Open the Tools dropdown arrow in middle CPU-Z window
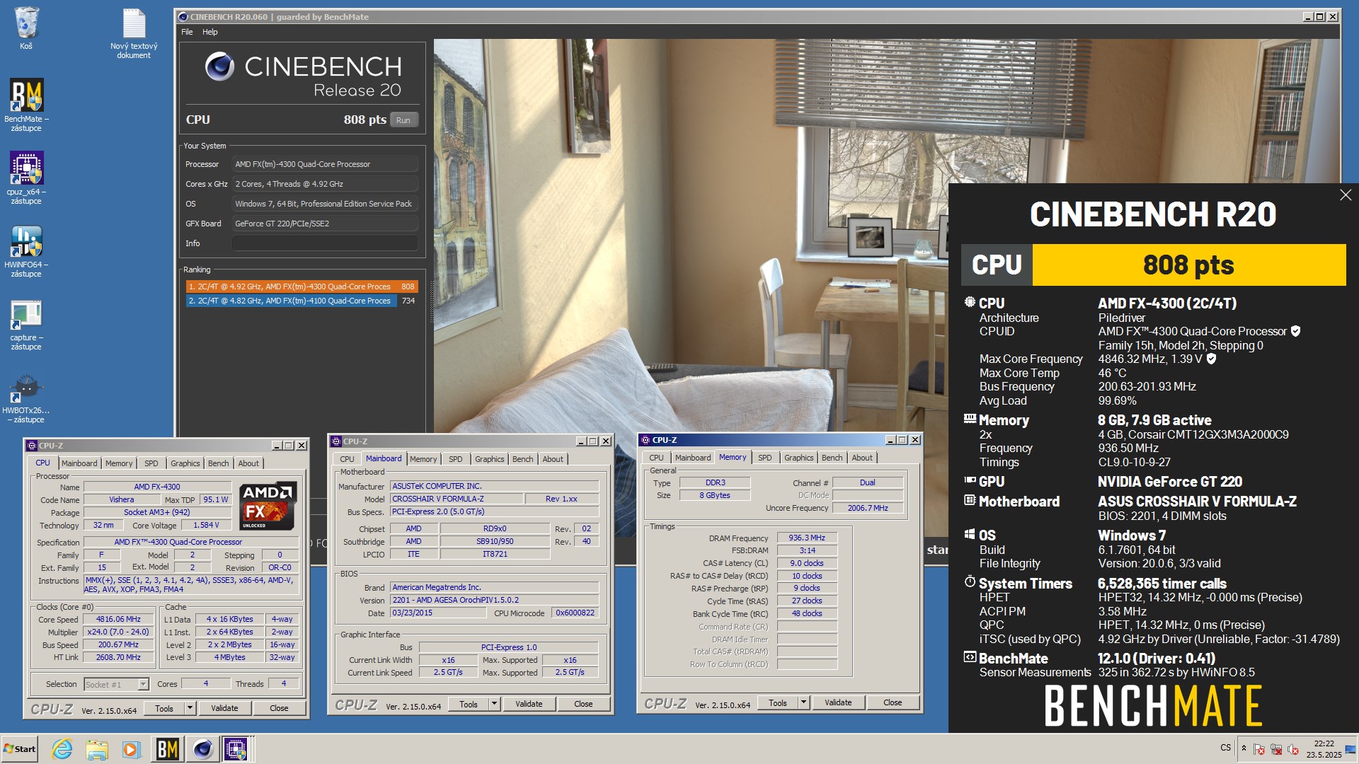This screenshot has width=1359, height=764. tap(494, 704)
